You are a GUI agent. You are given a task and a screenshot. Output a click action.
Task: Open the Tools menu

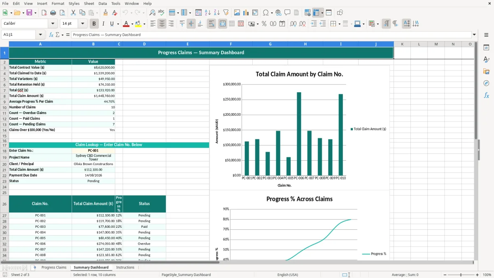click(x=116, y=3)
